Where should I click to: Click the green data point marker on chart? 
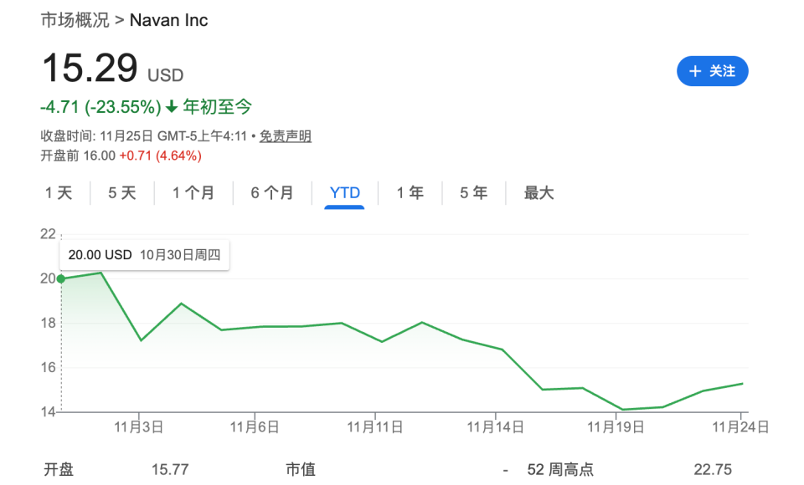point(59,278)
